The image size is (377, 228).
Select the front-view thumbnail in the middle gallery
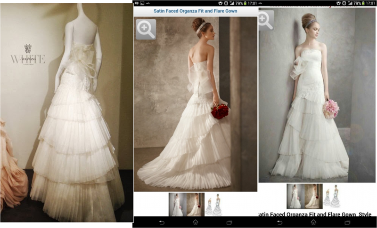(x=178, y=204)
